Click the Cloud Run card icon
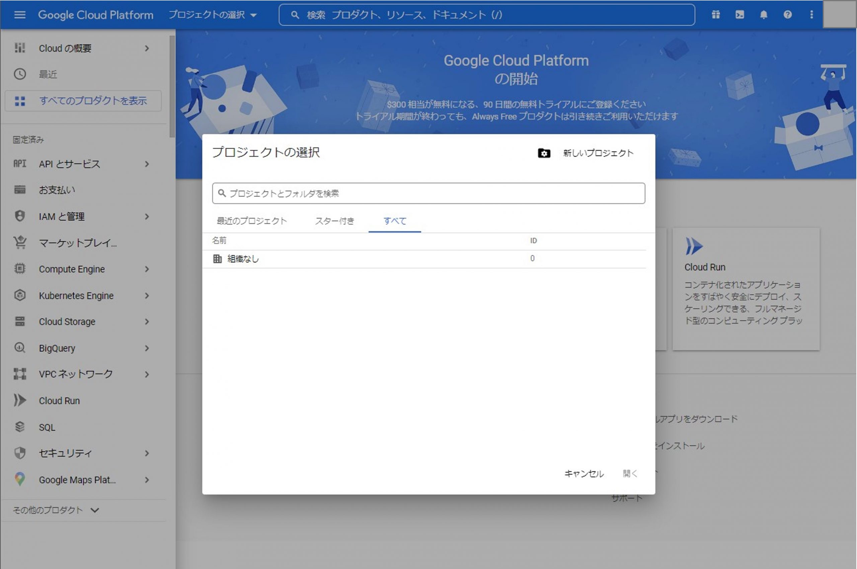The height and width of the screenshot is (569, 857). [694, 247]
